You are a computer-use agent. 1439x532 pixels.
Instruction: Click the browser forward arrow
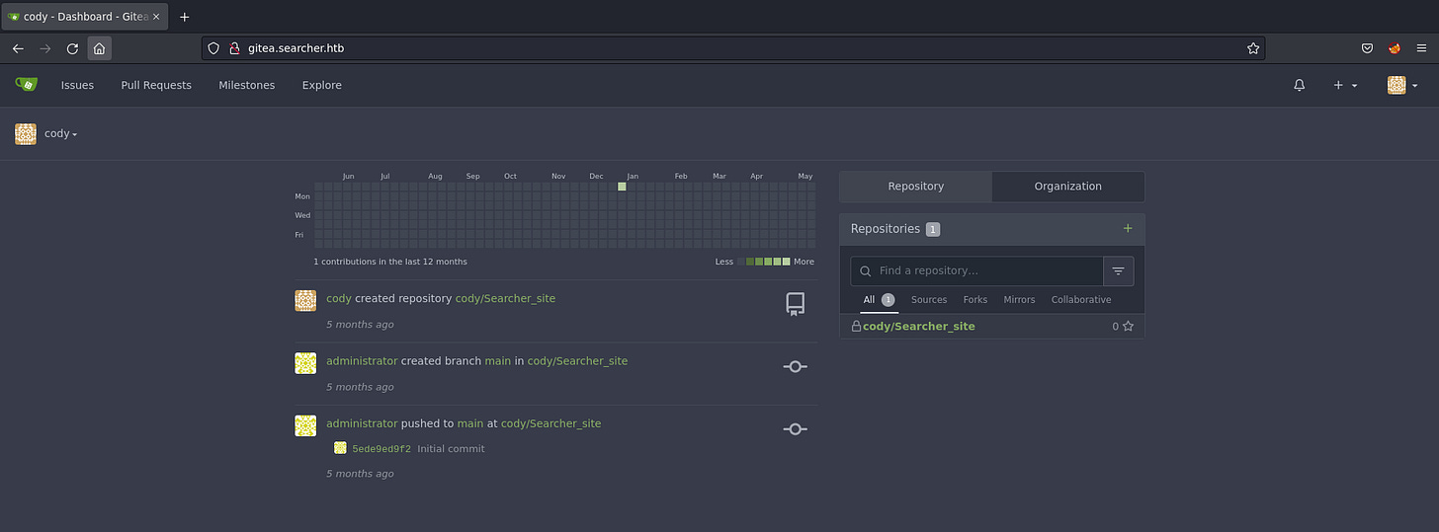(x=45, y=48)
